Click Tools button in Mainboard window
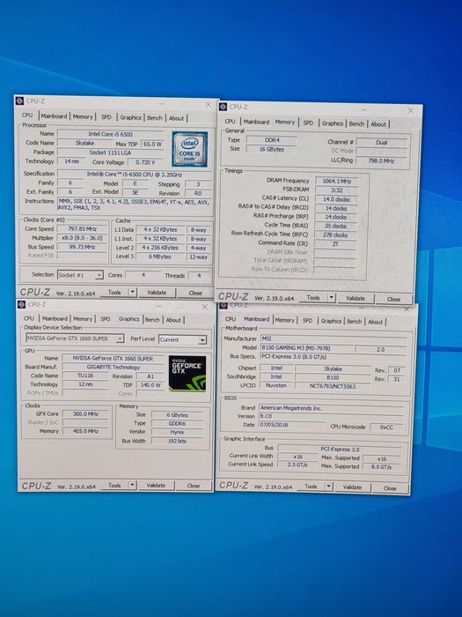Viewport: 462px width, 617px height. point(311,487)
